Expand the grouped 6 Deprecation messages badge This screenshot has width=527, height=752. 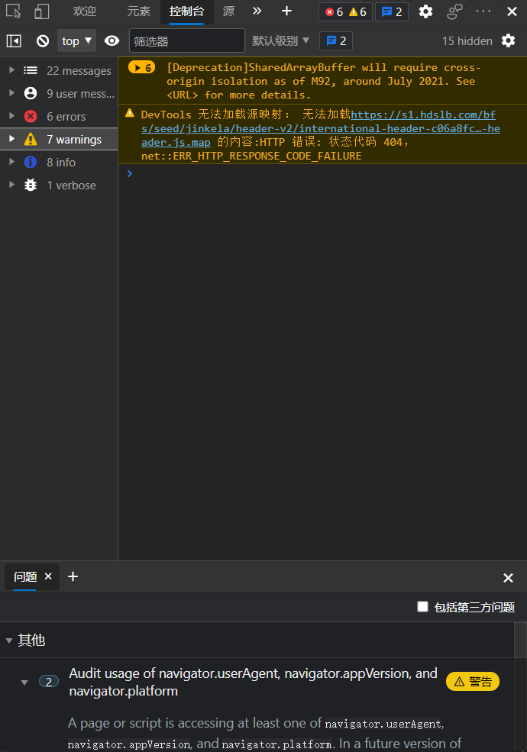(141, 68)
